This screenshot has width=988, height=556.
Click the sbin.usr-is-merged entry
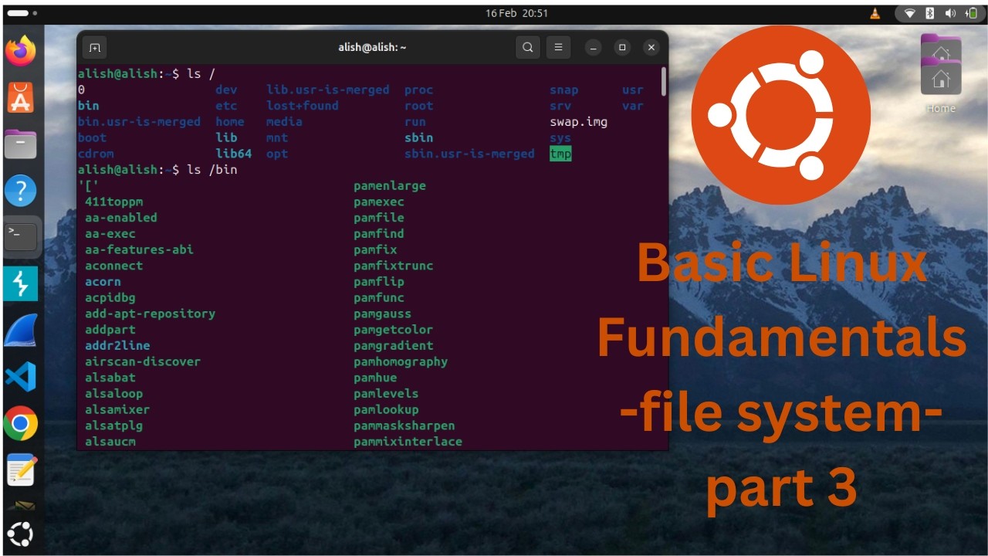tap(469, 154)
